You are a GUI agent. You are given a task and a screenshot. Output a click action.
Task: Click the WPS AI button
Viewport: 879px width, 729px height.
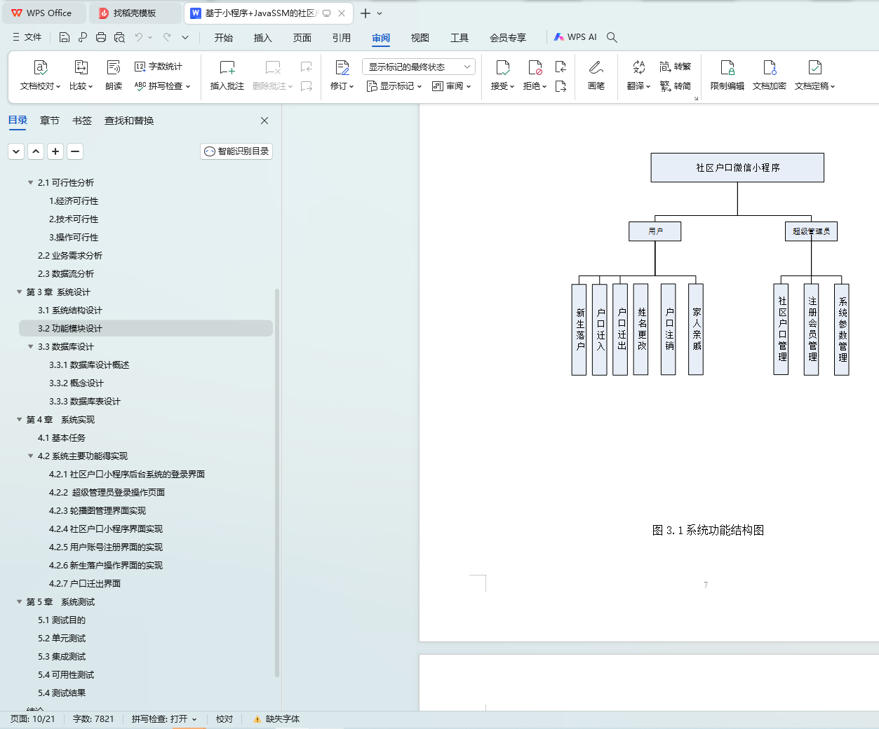[x=575, y=37]
